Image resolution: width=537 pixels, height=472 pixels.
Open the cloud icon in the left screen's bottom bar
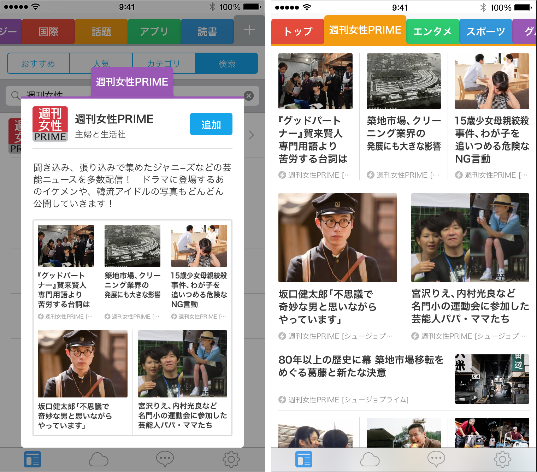tap(99, 459)
